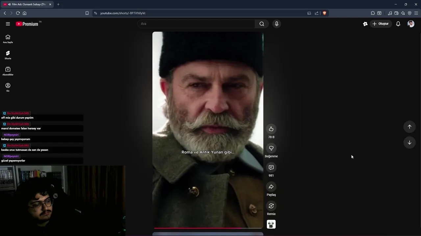The width and height of the screenshot is (421, 236).
Task: Click the cast/install screen icon in address bar
Action: pyautogui.click(x=309, y=13)
